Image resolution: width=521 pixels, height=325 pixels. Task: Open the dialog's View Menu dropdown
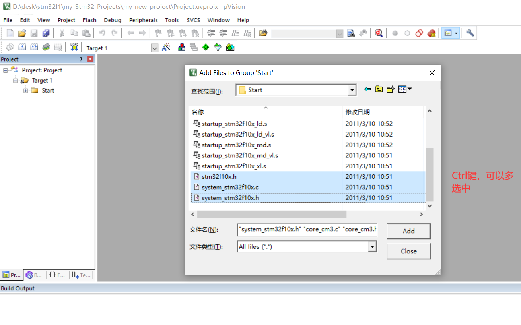(405, 89)
